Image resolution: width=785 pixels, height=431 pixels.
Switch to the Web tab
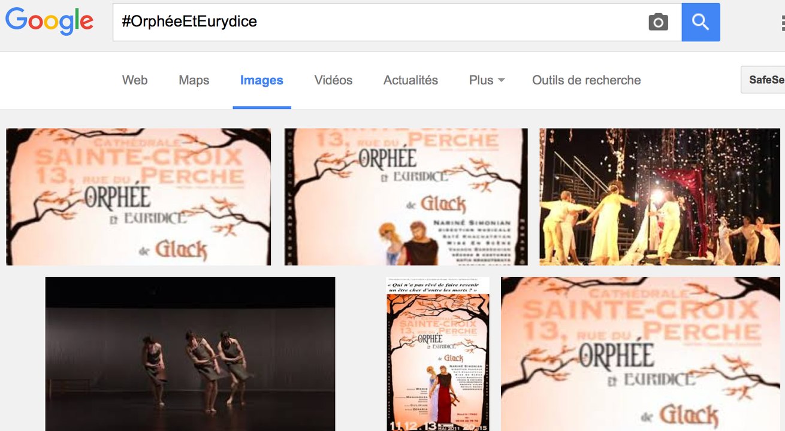135,80
